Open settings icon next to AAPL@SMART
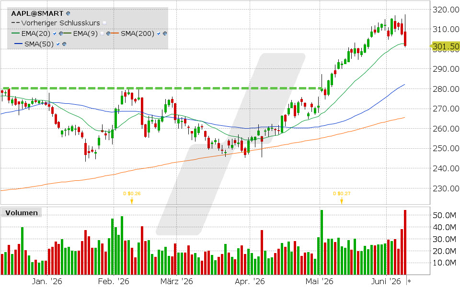Image resolution: width=460 pixels, height=287 pixels. (68, 13)
